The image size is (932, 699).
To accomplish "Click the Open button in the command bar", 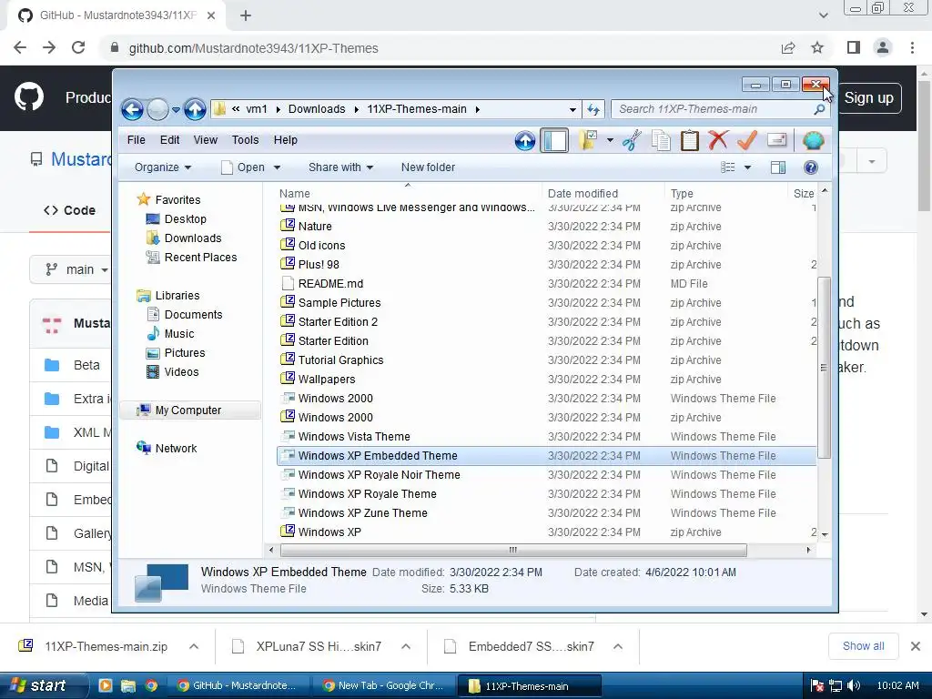I will pos(242,167).
